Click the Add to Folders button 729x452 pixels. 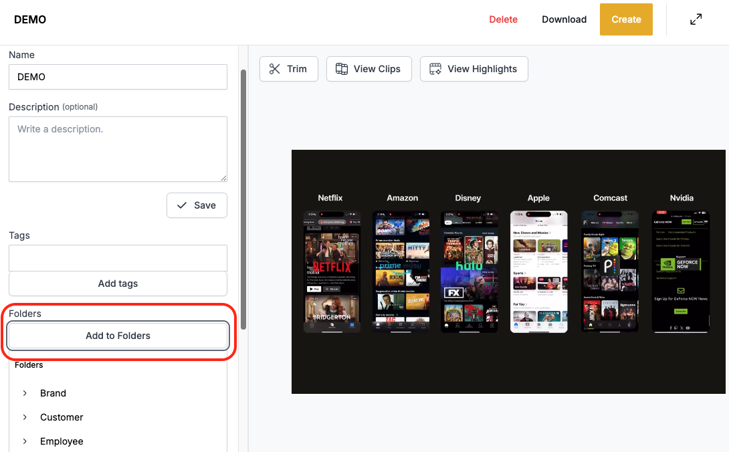(118, 336)
